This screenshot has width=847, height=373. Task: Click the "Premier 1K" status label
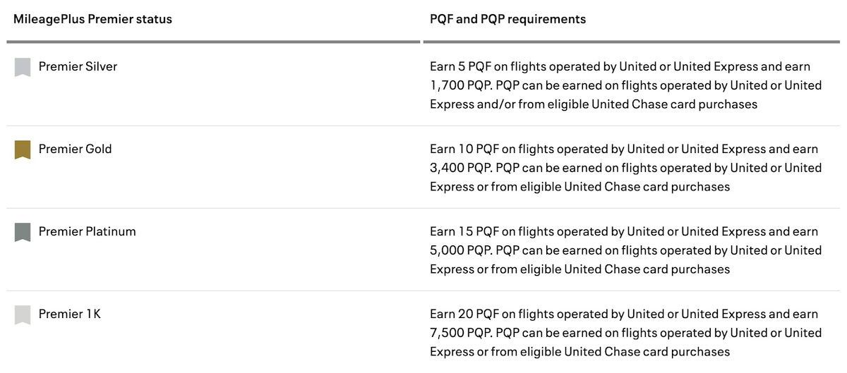pyautogui.click(x=69, y=314)
